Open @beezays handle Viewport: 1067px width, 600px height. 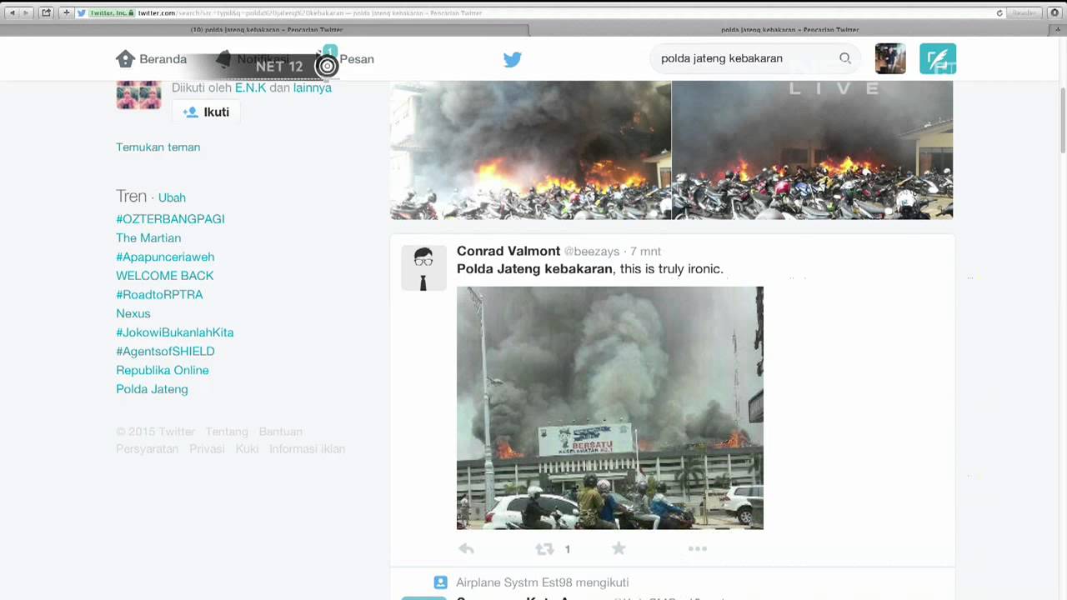coord(592,251)
